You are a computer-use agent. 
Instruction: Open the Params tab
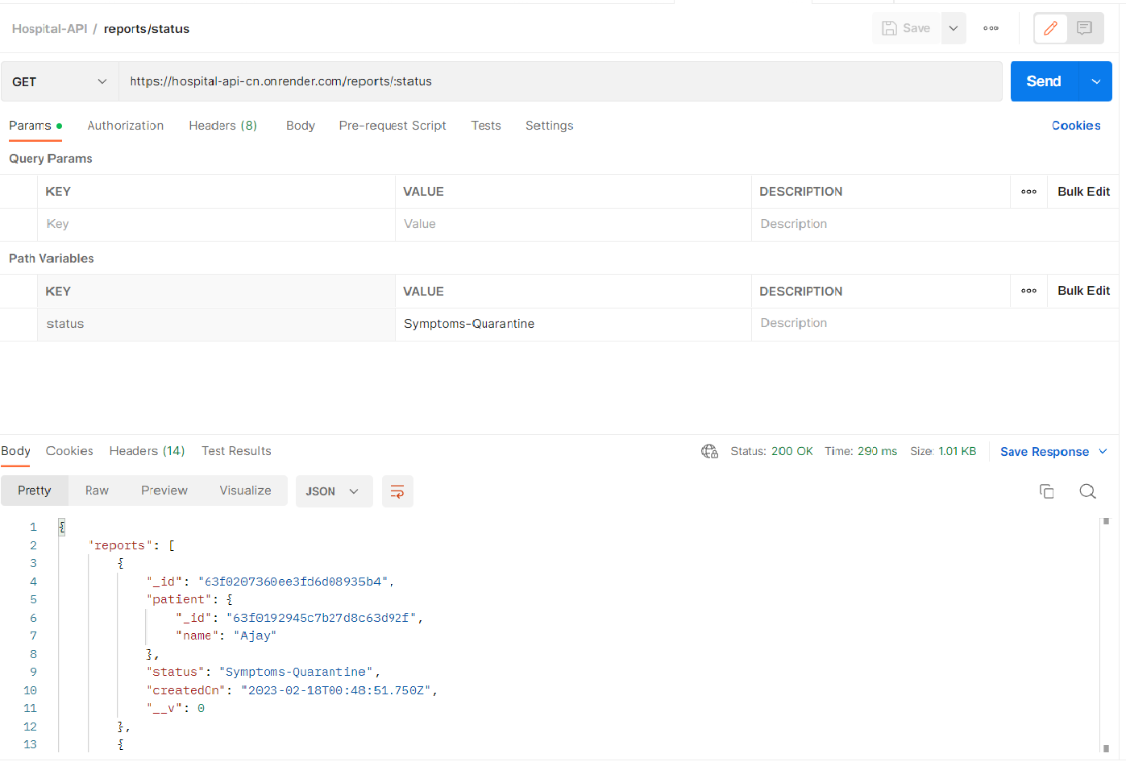click(35, 126)
